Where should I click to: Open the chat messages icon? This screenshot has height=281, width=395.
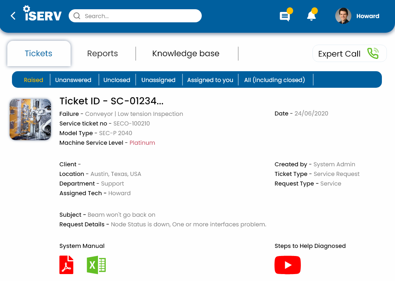(285, 16)
